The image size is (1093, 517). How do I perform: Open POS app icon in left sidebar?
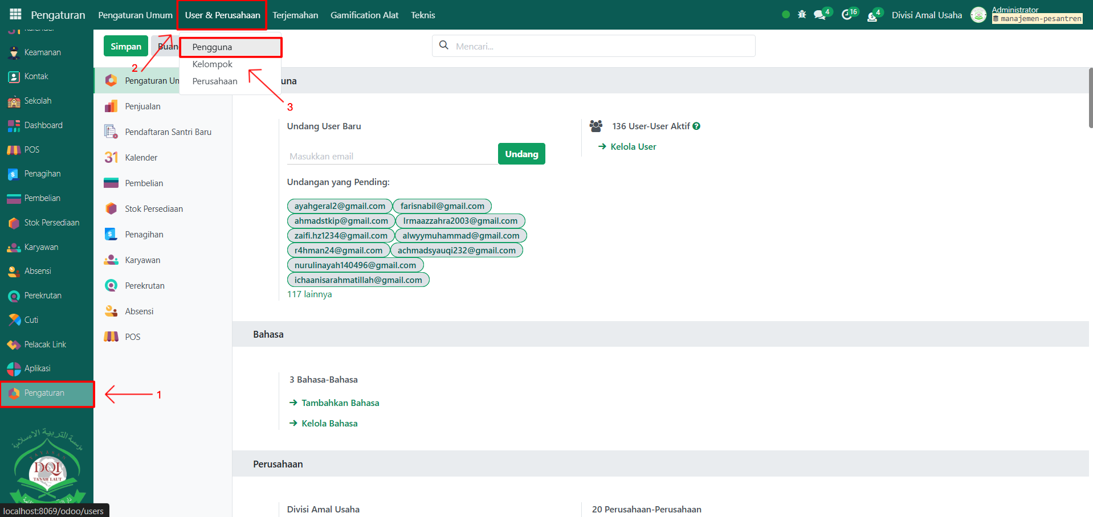[x=14, y=150]
